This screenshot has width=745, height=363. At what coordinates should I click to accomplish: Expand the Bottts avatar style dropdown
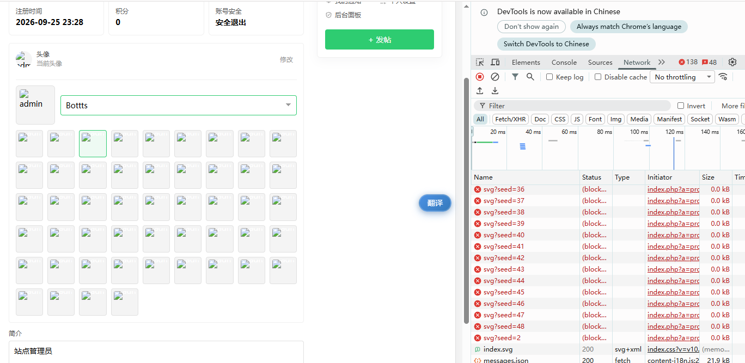(179, 106)
